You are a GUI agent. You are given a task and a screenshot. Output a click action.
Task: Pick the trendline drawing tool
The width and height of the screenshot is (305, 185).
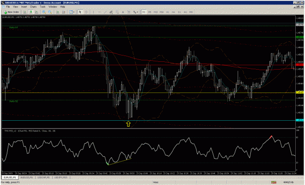(x=105, y=12)
